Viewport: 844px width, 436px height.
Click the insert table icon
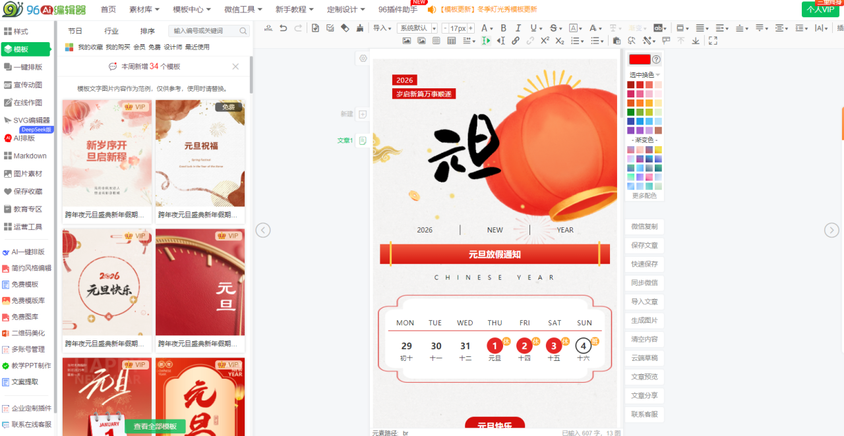[x=452, y=41]
